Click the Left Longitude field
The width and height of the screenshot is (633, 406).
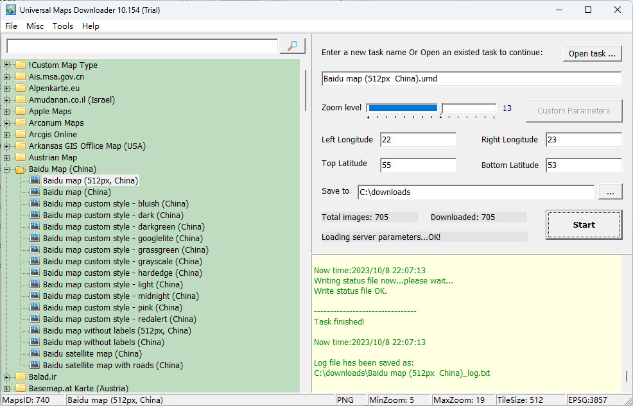418,140
